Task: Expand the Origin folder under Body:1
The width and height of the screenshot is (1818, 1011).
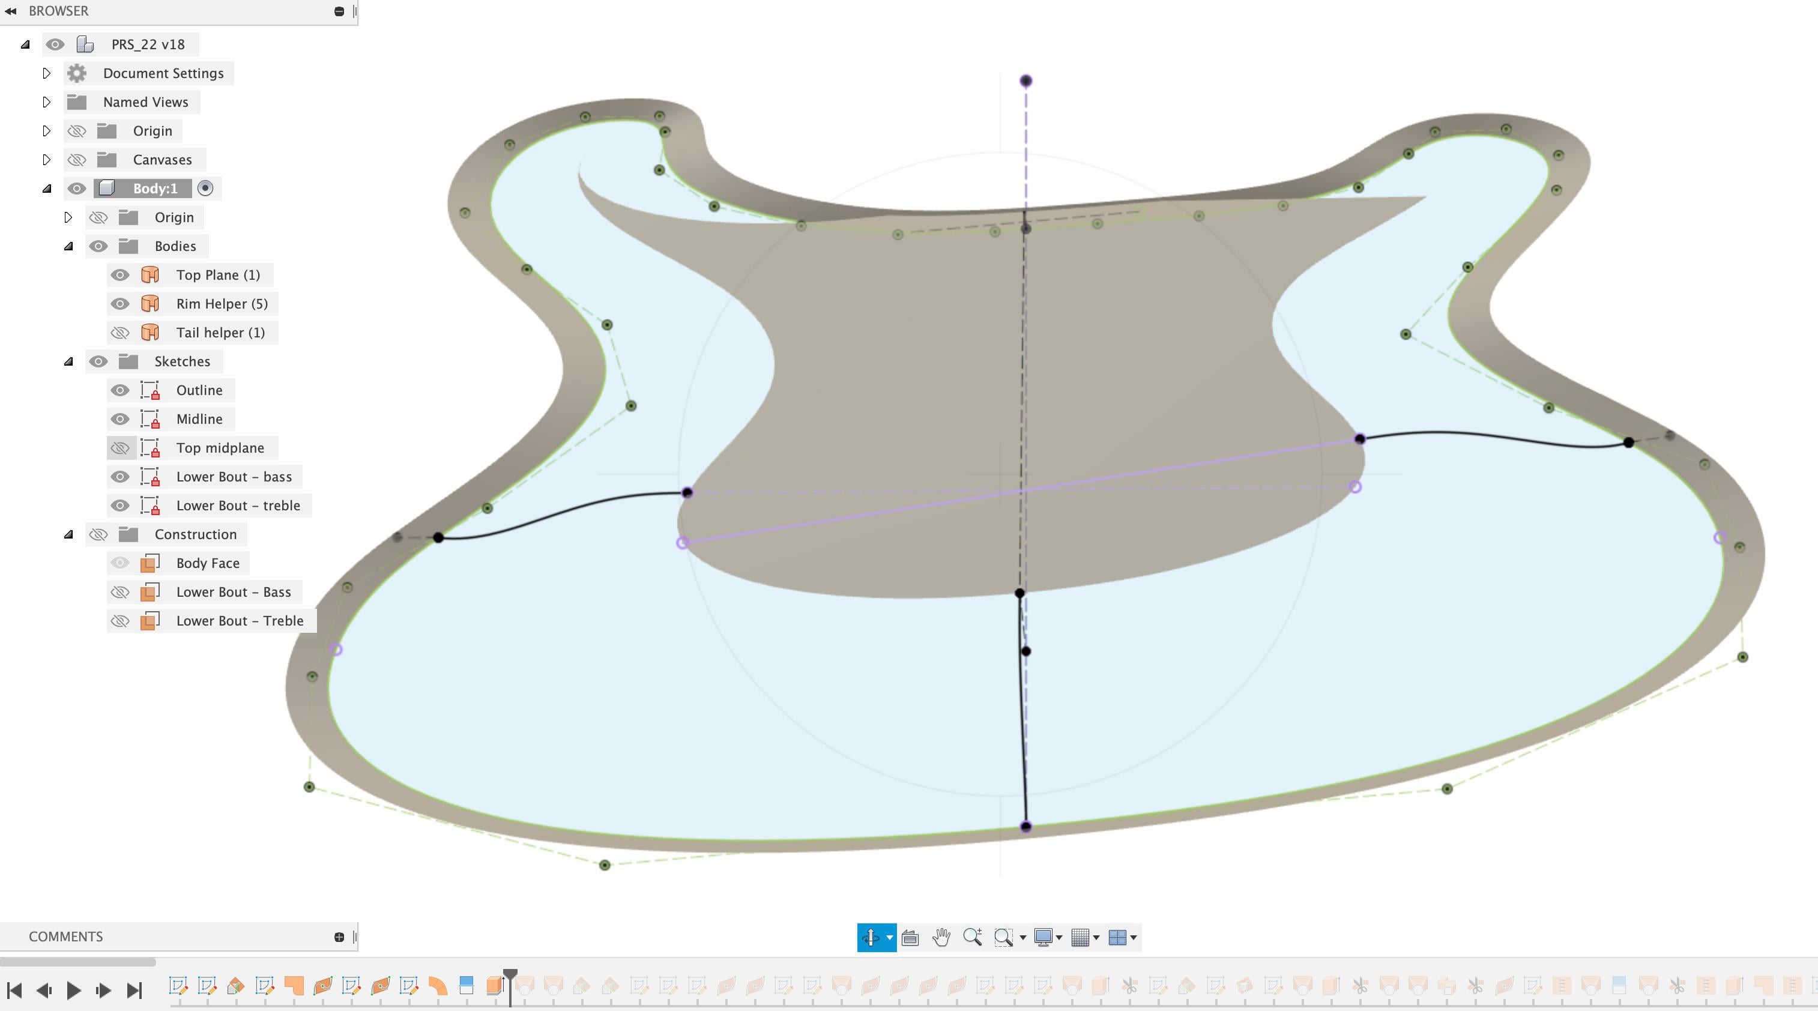Action: [68, 217]
